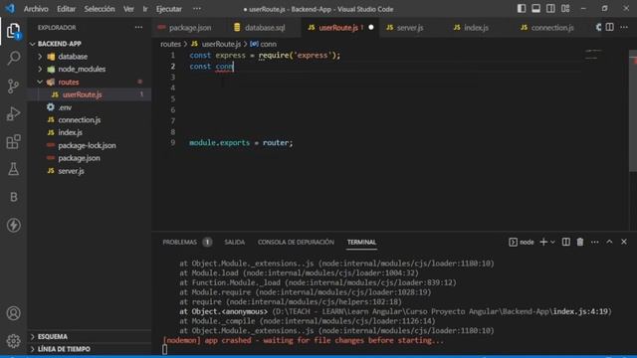Split the terminal
637x358 pixels.
(x=566, y=242)
